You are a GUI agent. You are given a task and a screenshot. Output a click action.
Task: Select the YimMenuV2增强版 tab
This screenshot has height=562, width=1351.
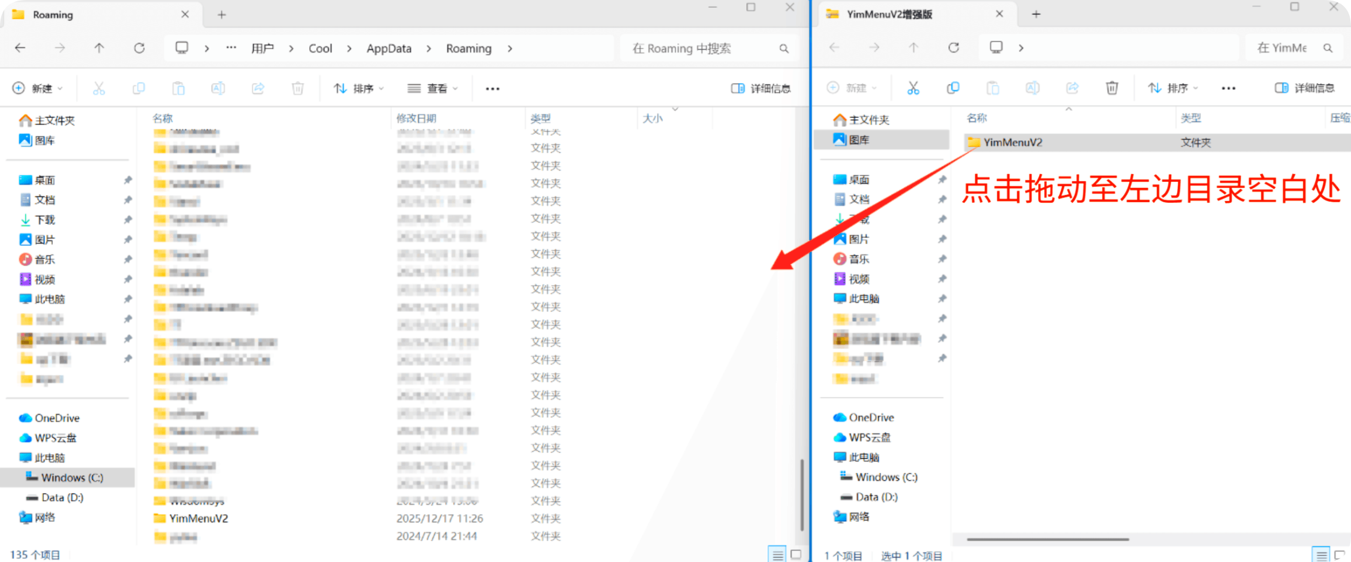click(889, 14)
